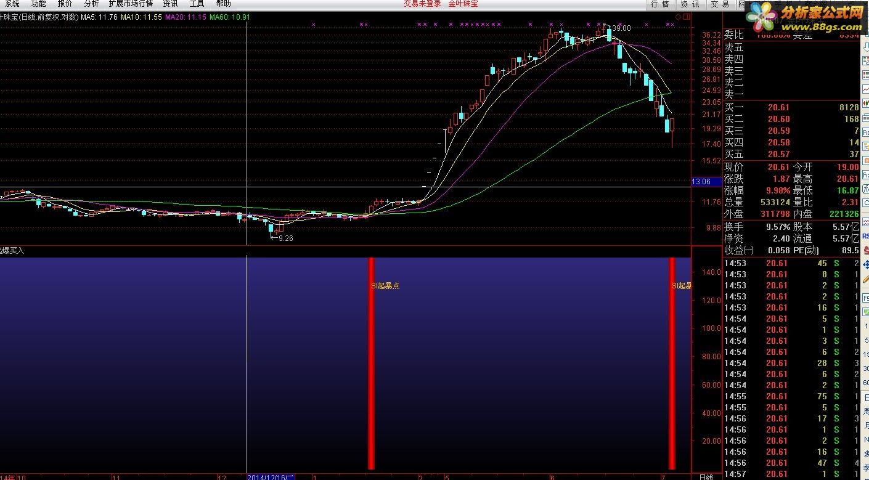Image resolution: width=869 pixels, height=480 pixels.
Task: Click the 9.26 low price marker
Action: (286, 238)
